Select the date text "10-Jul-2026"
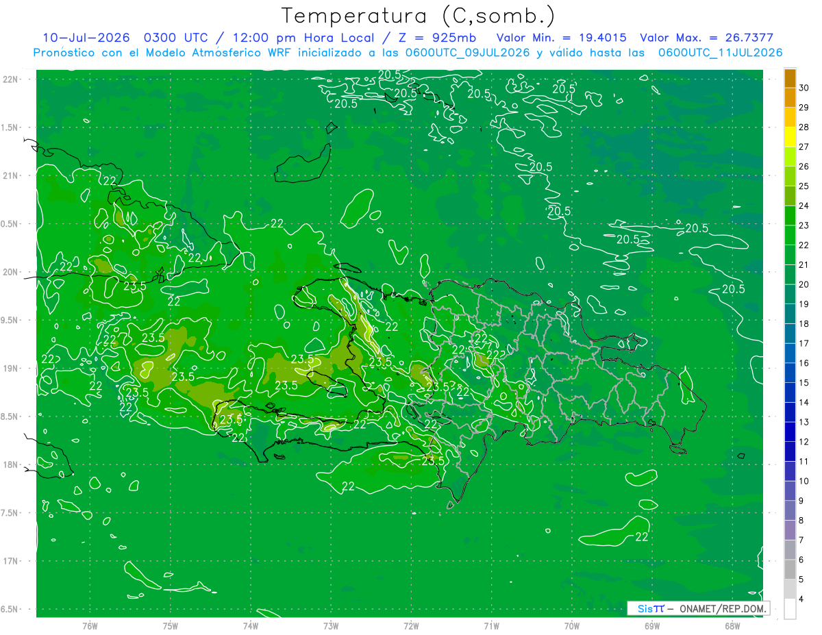822x635 pixels. [86, 38]
